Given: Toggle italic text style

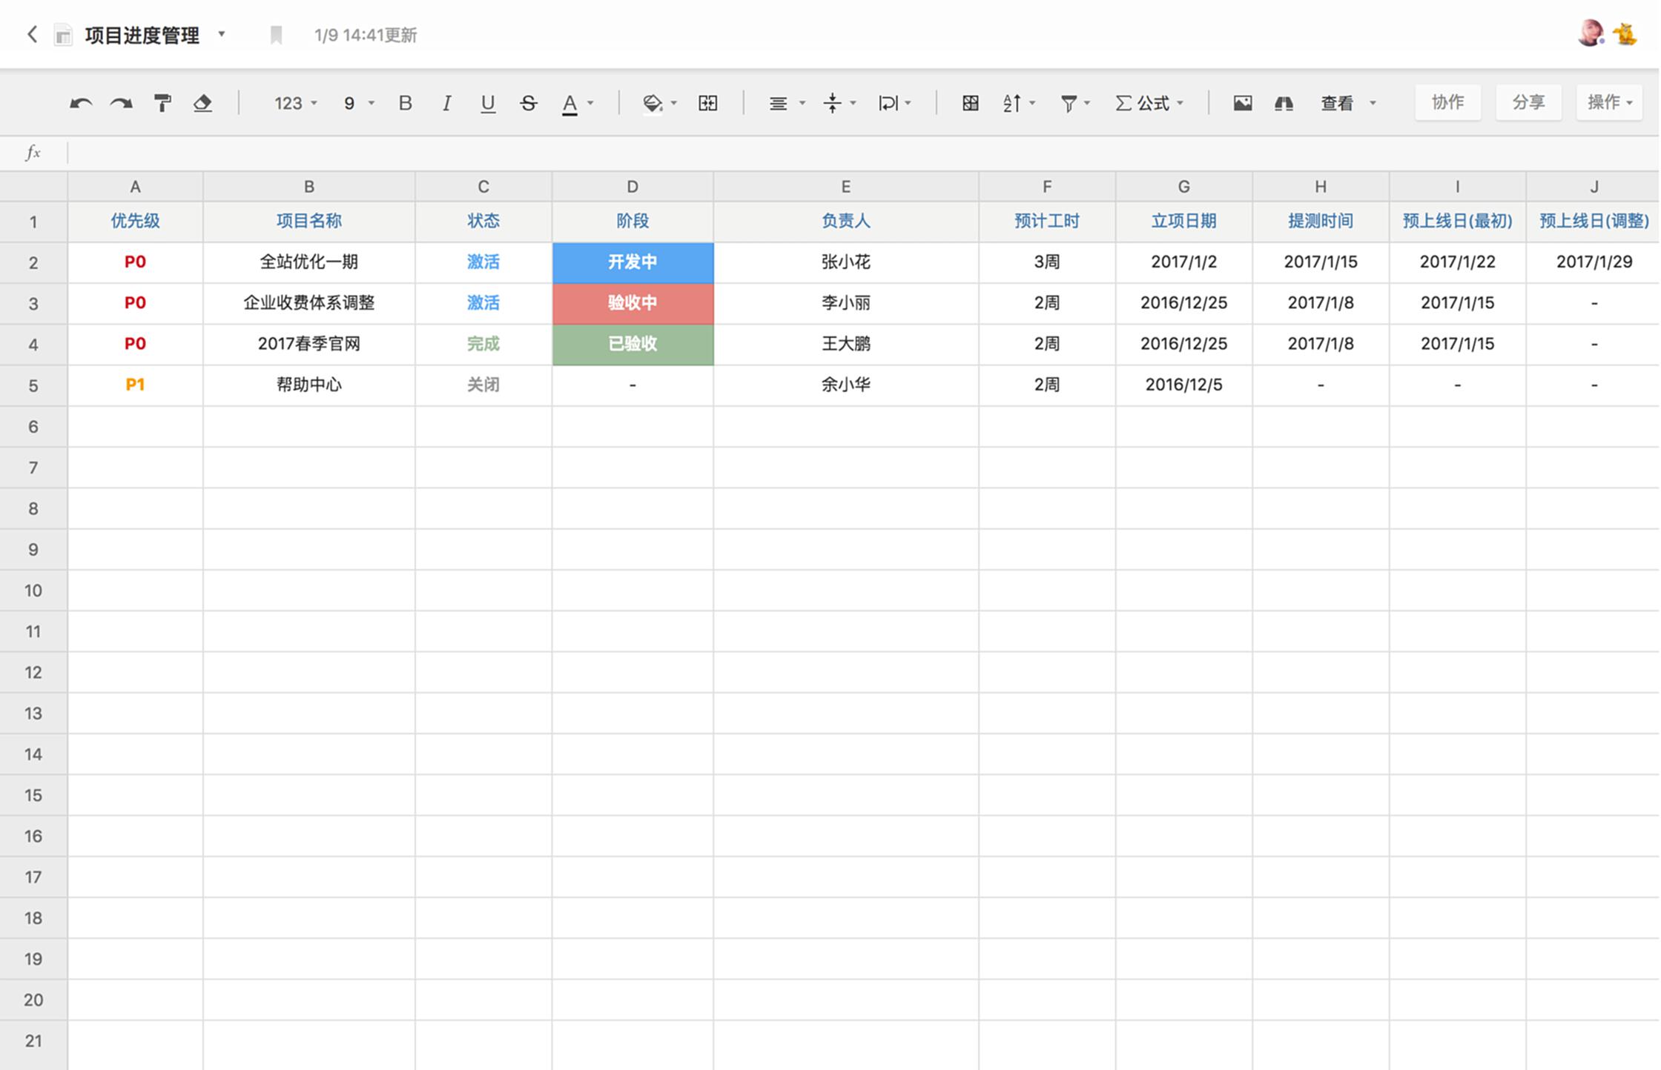Looking at the screenshot, I should tap(446, 103).
